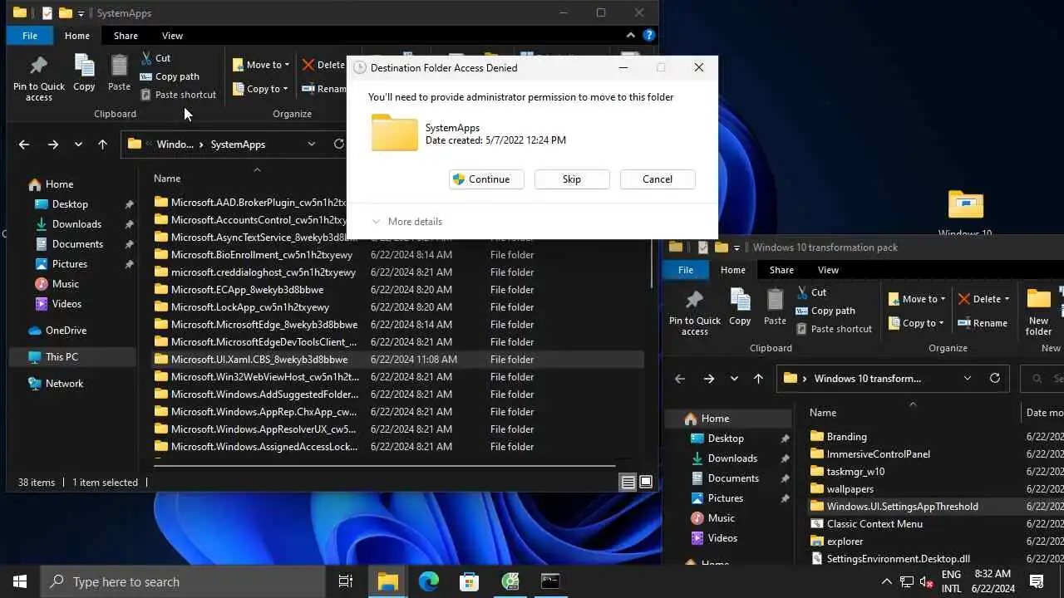Click taskbar search box
The image size is (1064, 598).
[183, 581]
